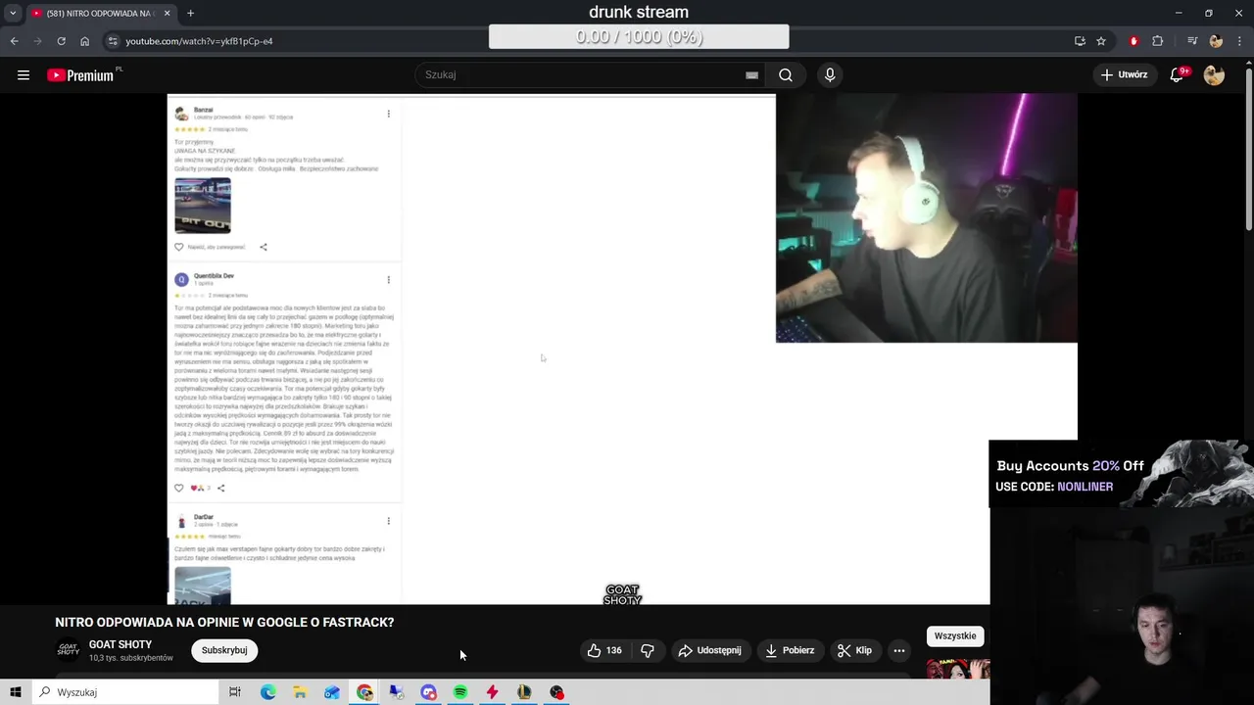Install app icon in address bar
Image resolution: width=1254 pixels, height=705 pixels.
1080,41
